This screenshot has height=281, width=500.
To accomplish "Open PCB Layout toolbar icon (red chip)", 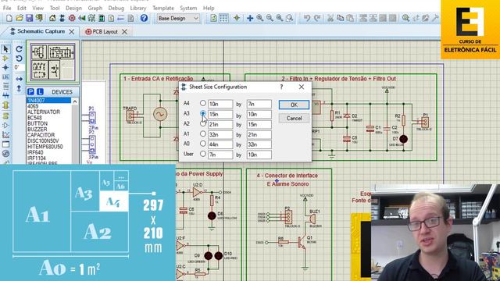I will (72, 18).
